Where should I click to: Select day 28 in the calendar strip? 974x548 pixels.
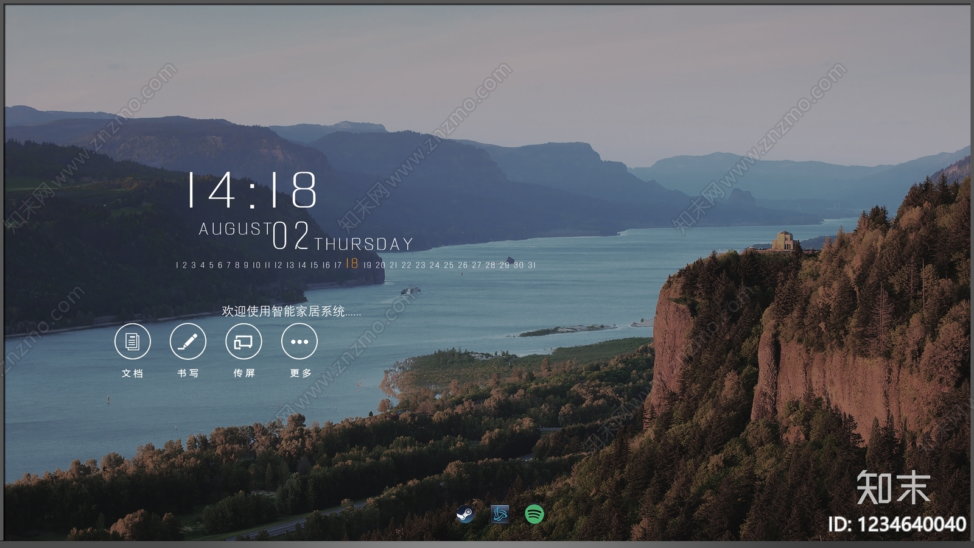point(491,265)
